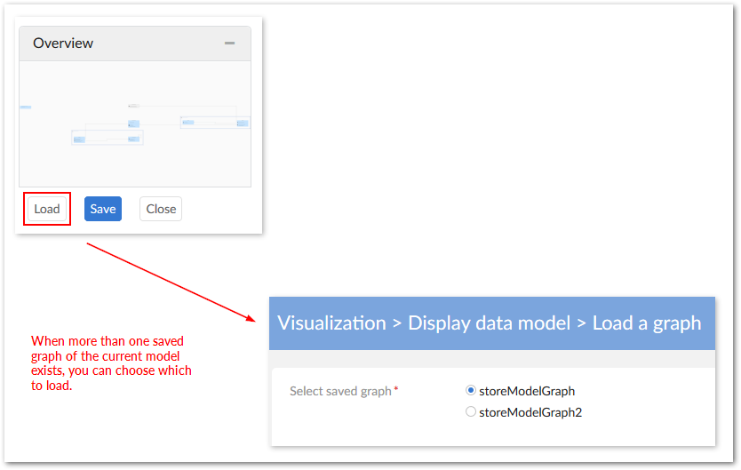Click the storeModelGraph label text
Image resolution: width=741 pixels, height=470 pixels.
click(527, 391)
